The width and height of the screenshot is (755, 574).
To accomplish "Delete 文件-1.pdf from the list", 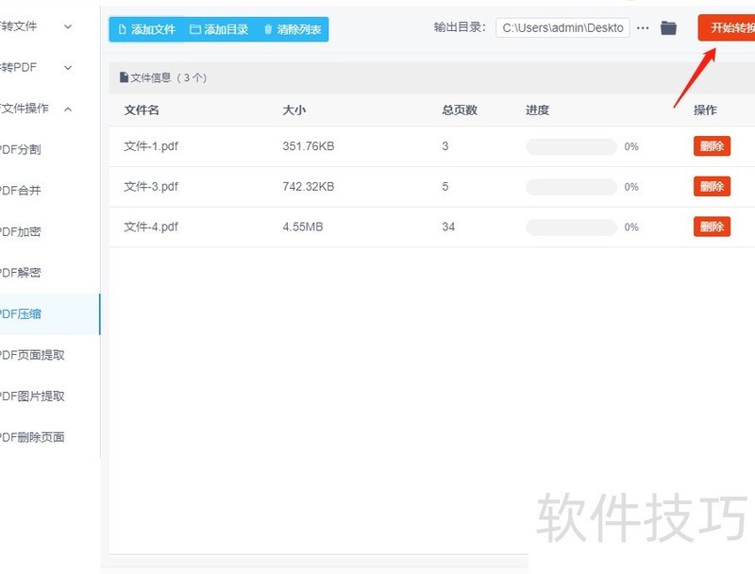I will [x=712, y=146].
